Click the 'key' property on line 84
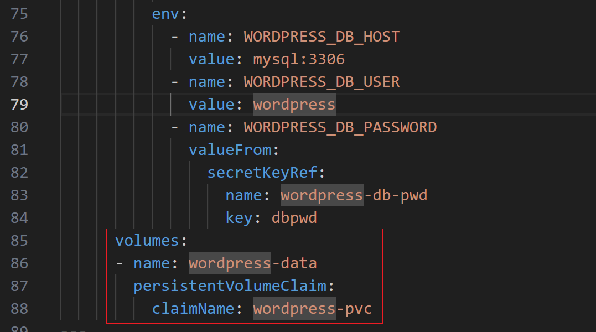Image resolution: width=596 pixels, height=332 pixels. point(239,218)
